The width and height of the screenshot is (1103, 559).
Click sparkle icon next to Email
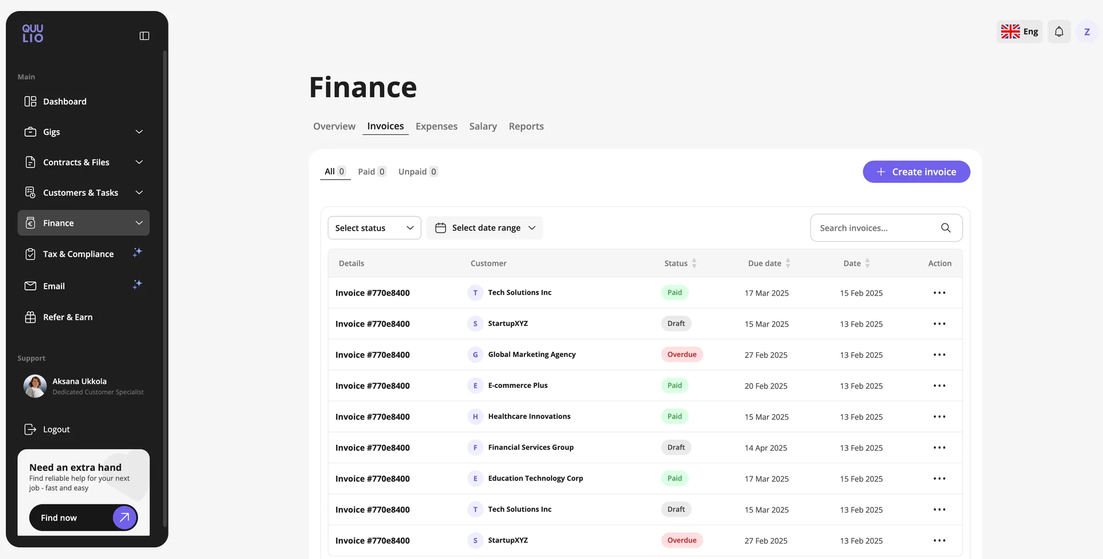(x=137, y=285)
